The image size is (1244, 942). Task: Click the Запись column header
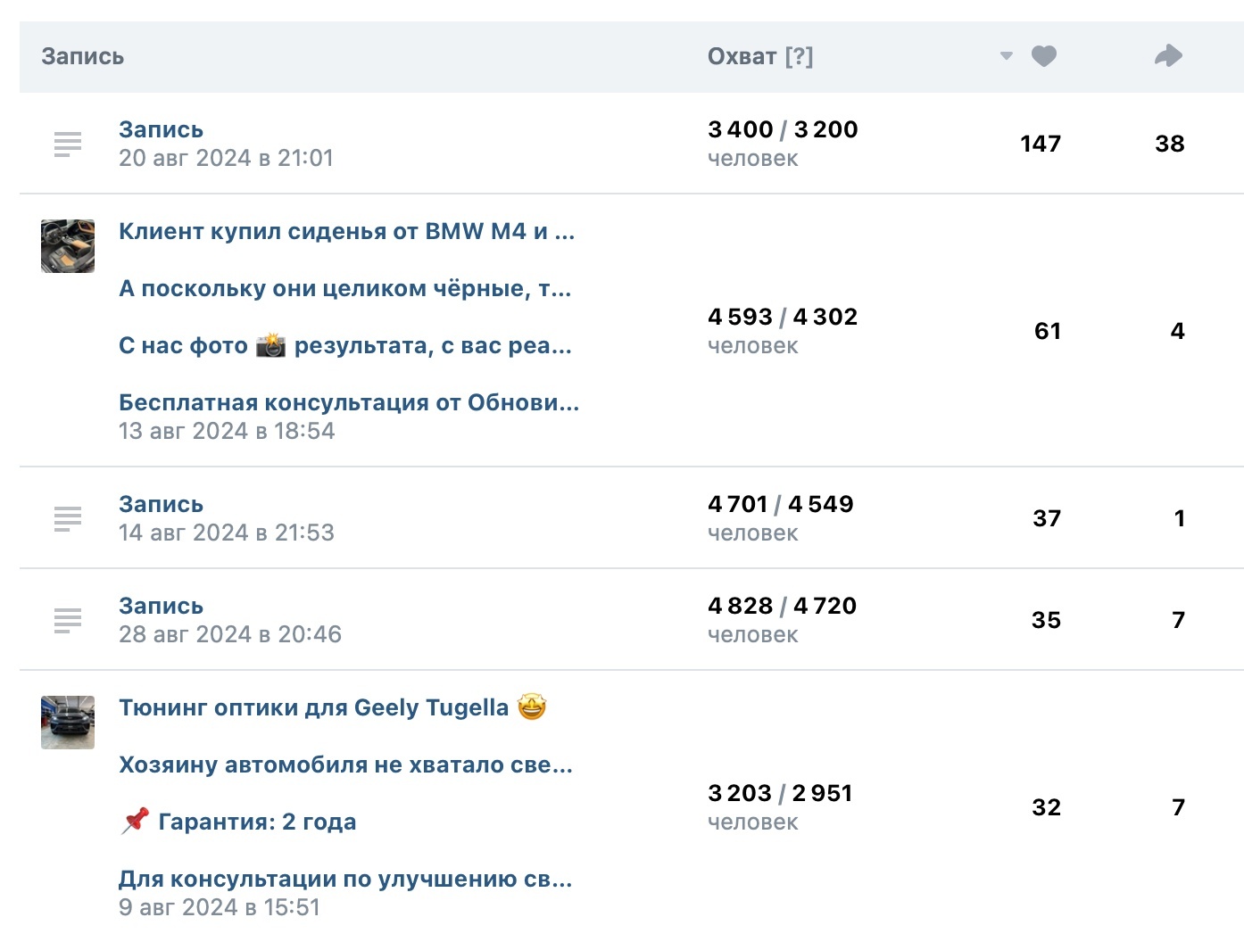coord(83,56)
